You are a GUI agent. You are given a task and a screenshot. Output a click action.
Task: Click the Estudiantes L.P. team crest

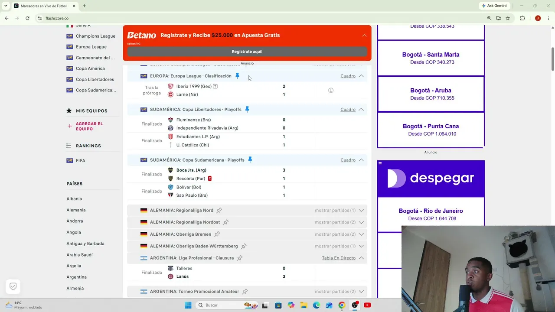[x=170, y=136]
